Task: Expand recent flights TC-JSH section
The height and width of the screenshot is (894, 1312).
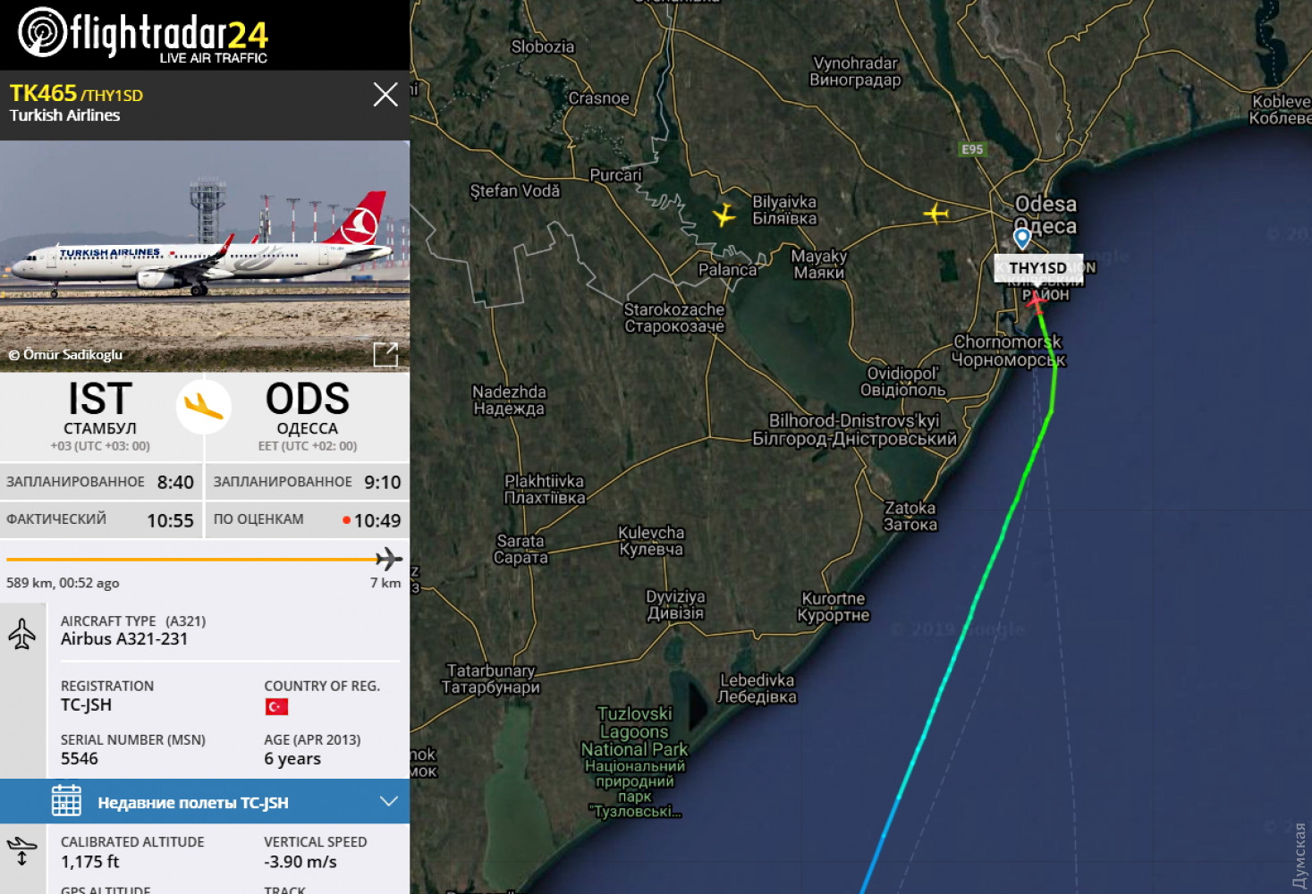Action: [205, 802]
